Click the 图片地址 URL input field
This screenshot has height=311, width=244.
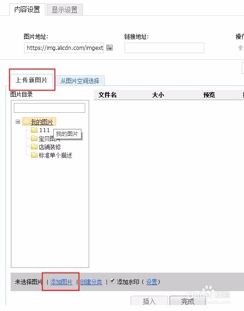point(64,48)
